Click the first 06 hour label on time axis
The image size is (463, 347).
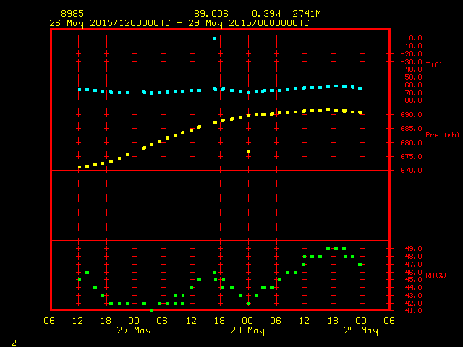(49, 321)
